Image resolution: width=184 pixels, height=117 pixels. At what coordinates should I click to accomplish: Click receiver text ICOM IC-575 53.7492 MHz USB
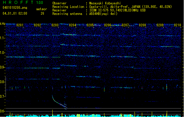[x=118, y=10]
